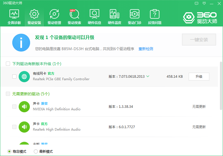Select the 稳定模式 radio button

[9, 152]
